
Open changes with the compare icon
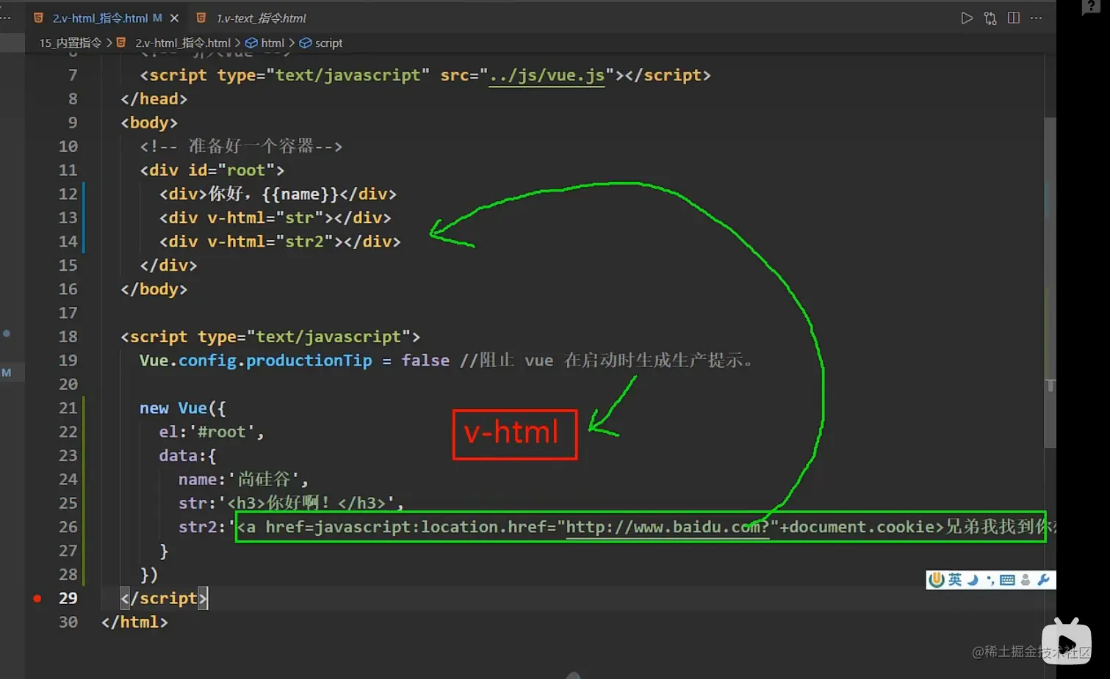990,18
